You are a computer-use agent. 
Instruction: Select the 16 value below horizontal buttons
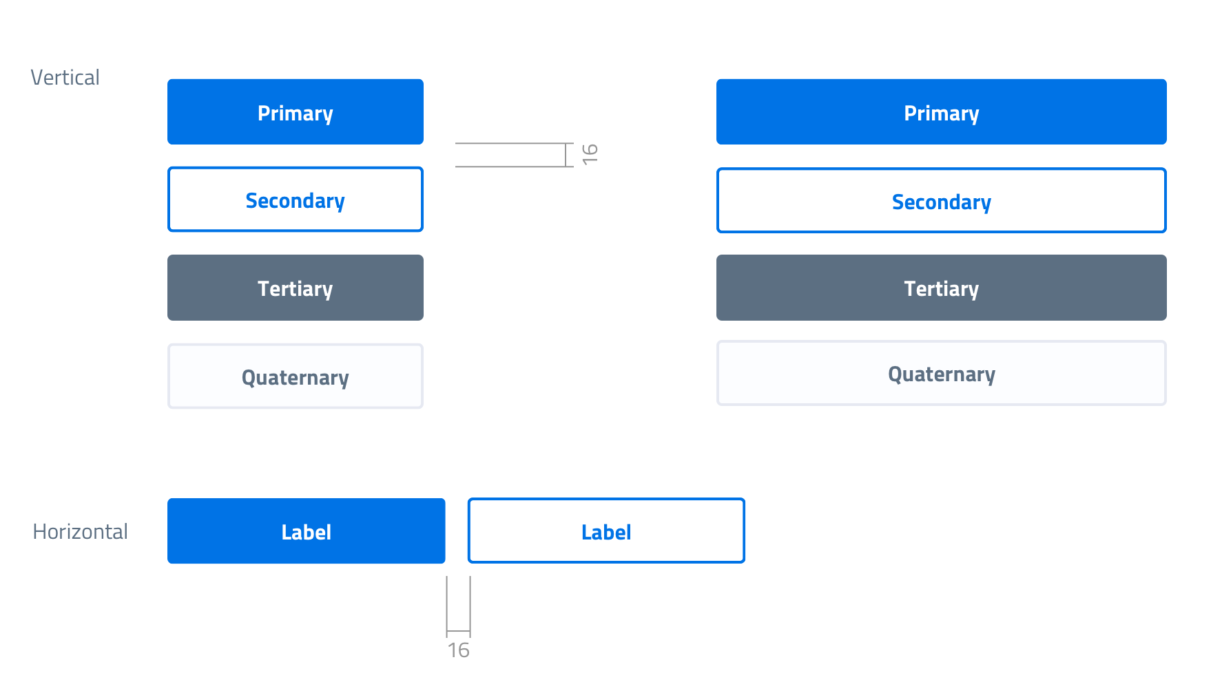point(458,650)
